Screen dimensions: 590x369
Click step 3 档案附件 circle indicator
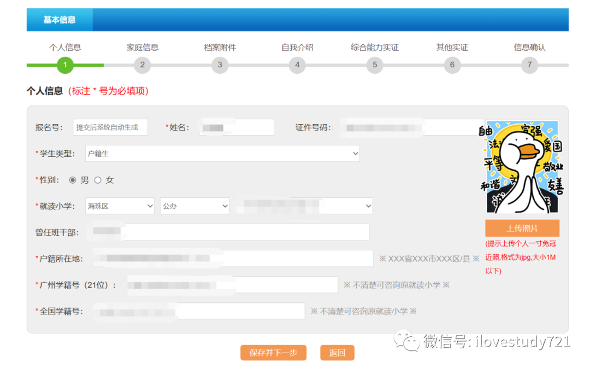pos(220,65)
